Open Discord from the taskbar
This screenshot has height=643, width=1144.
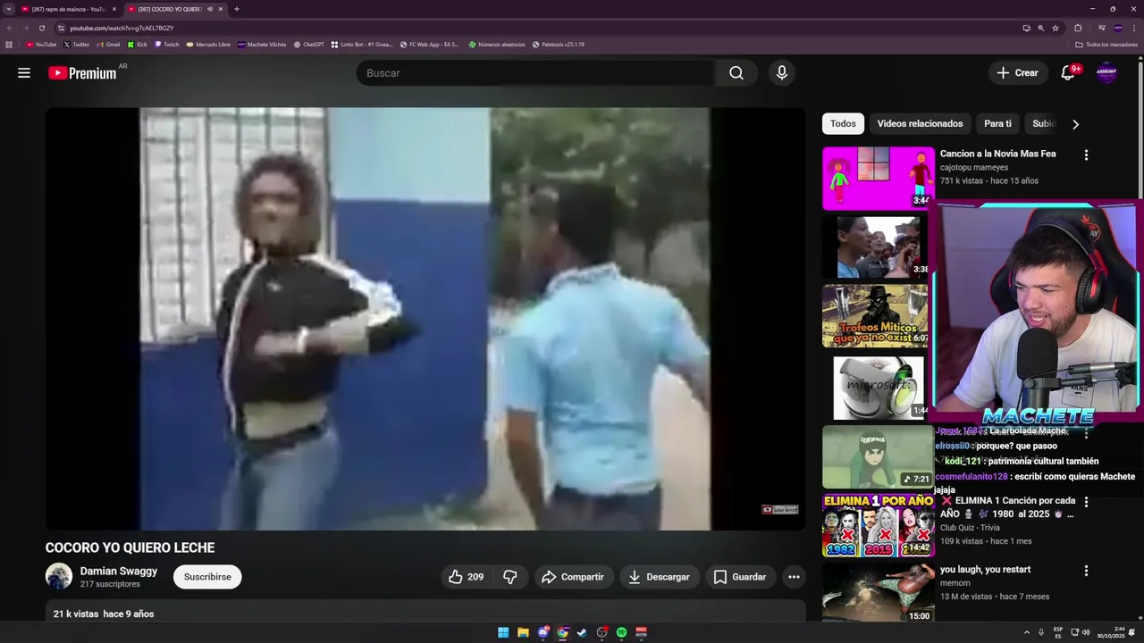click(543, 632)
